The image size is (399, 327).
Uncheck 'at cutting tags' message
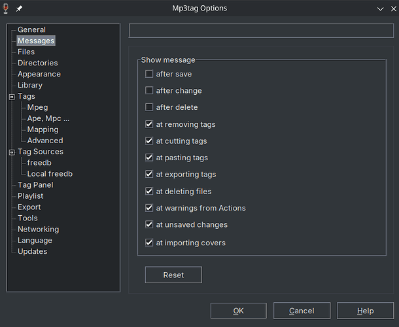[x=149, y=141]
